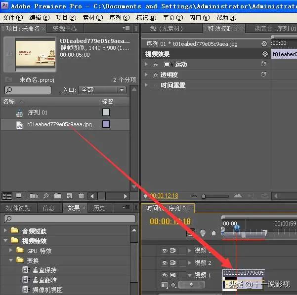Switch to 媒体浏览 tab
Screen dimensions: 297x295
18,208
